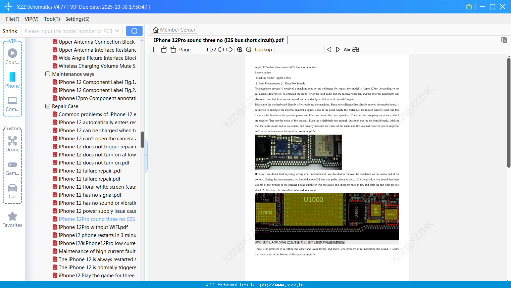Open IPhone12 phone restarts in 3 minutes
511x288 pixels.
click(95, 235)
